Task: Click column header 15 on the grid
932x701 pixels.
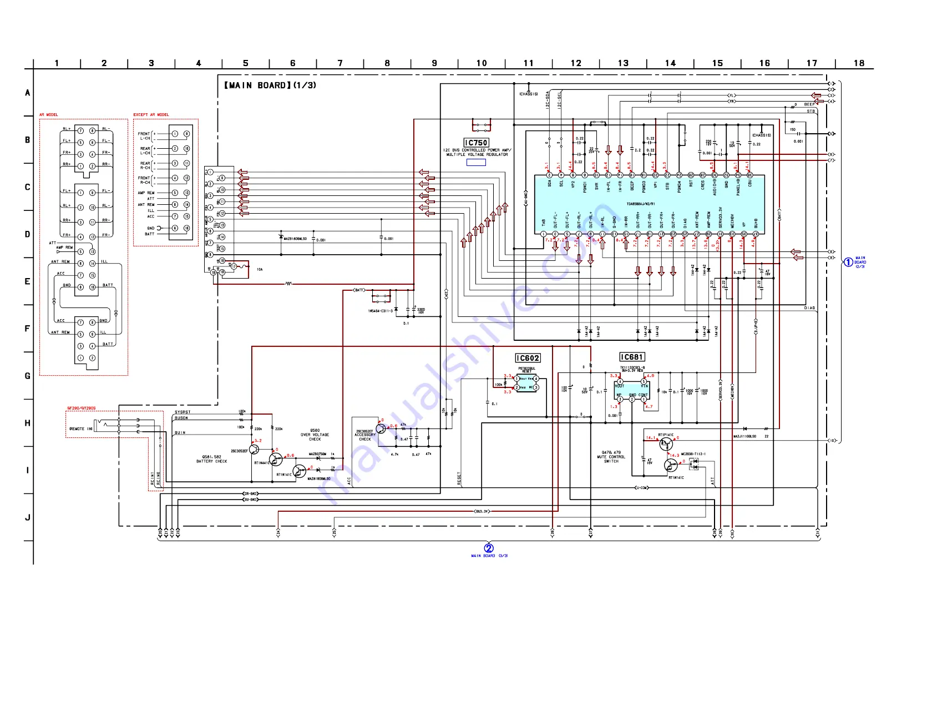Action: tap(718, 63)
